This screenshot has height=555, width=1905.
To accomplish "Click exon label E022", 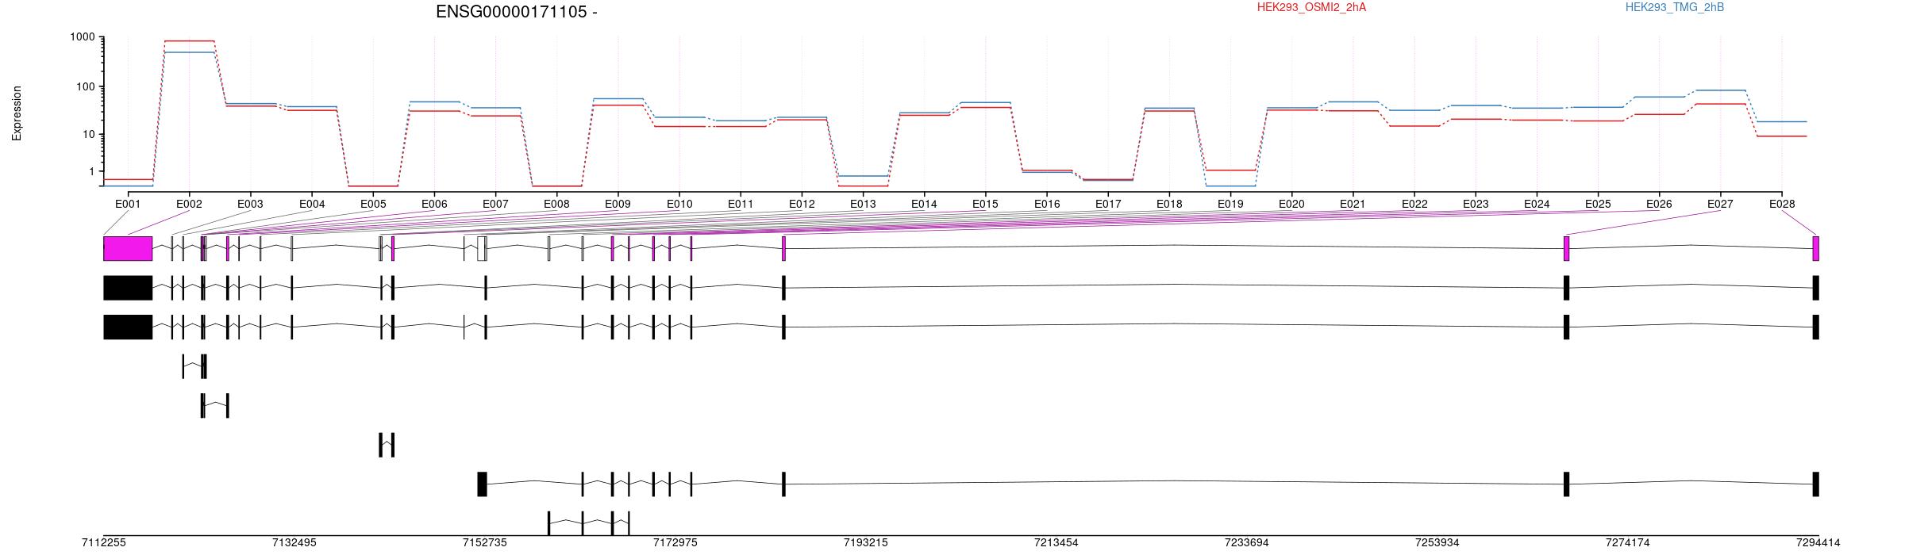I will [x=1414, y=204].
